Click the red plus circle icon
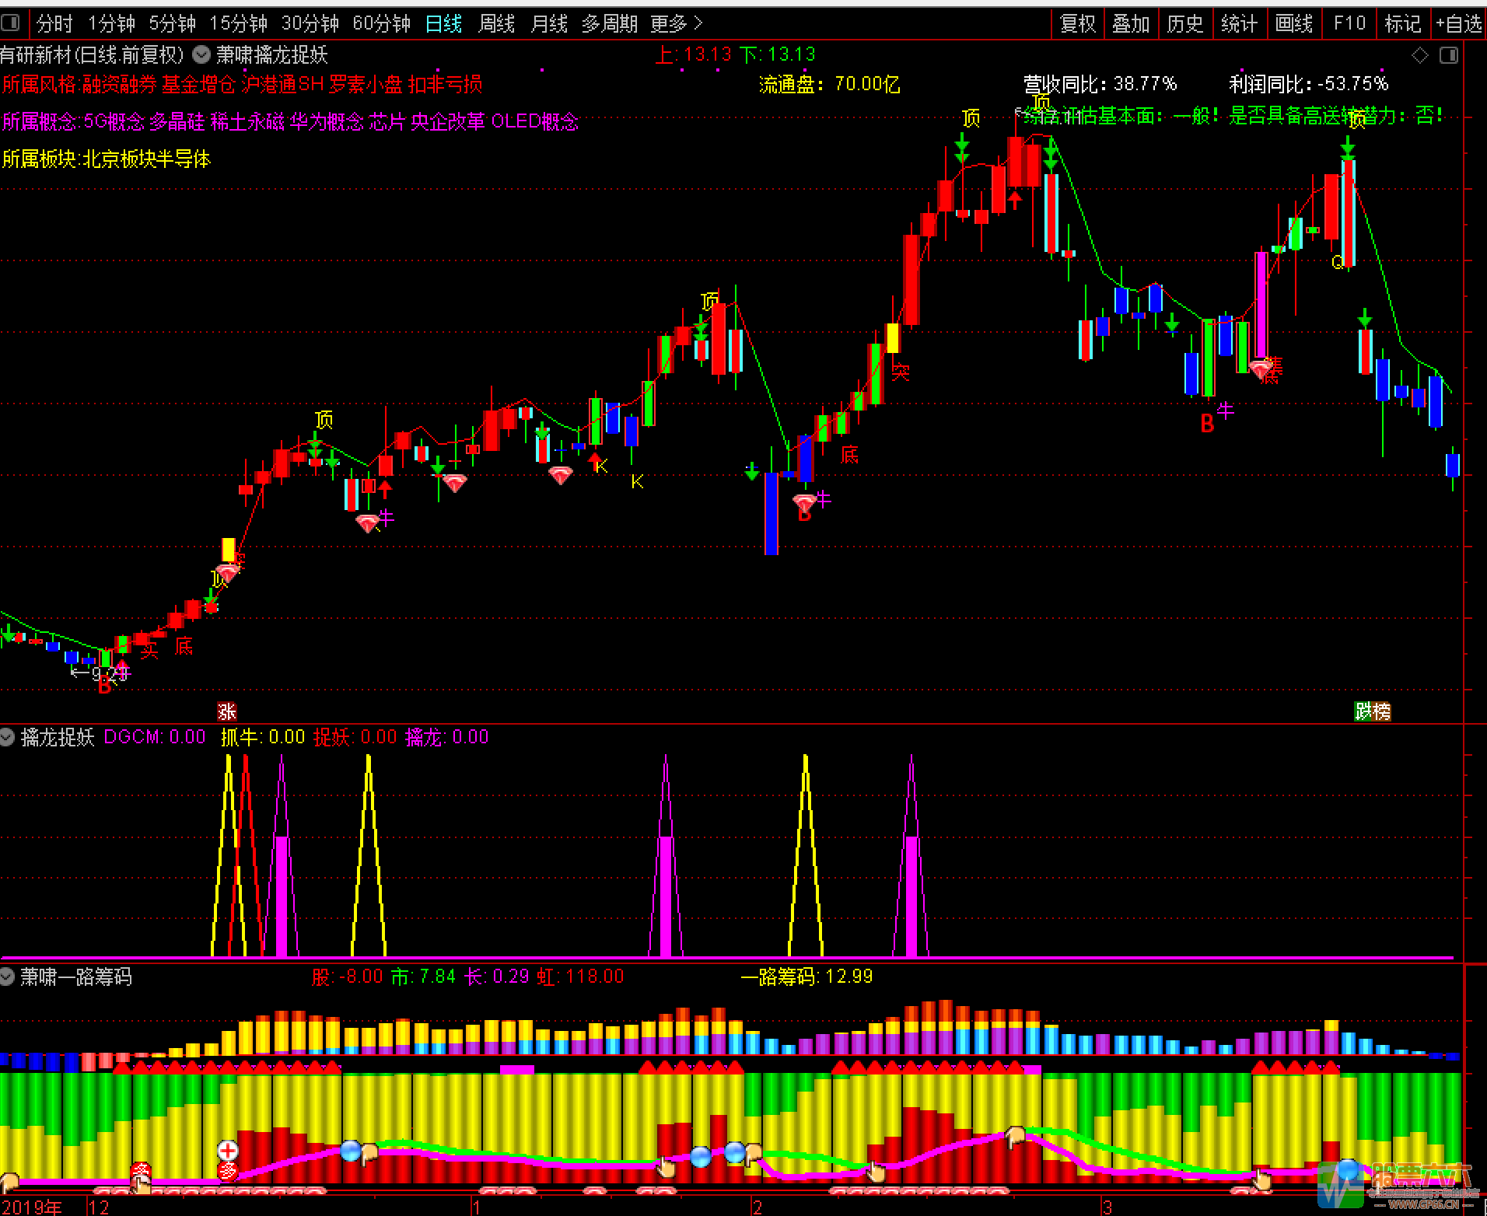This screenshot has width=1487, height=1216. click(228, 1150)
